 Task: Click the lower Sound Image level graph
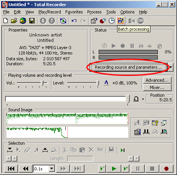(67, 132)
